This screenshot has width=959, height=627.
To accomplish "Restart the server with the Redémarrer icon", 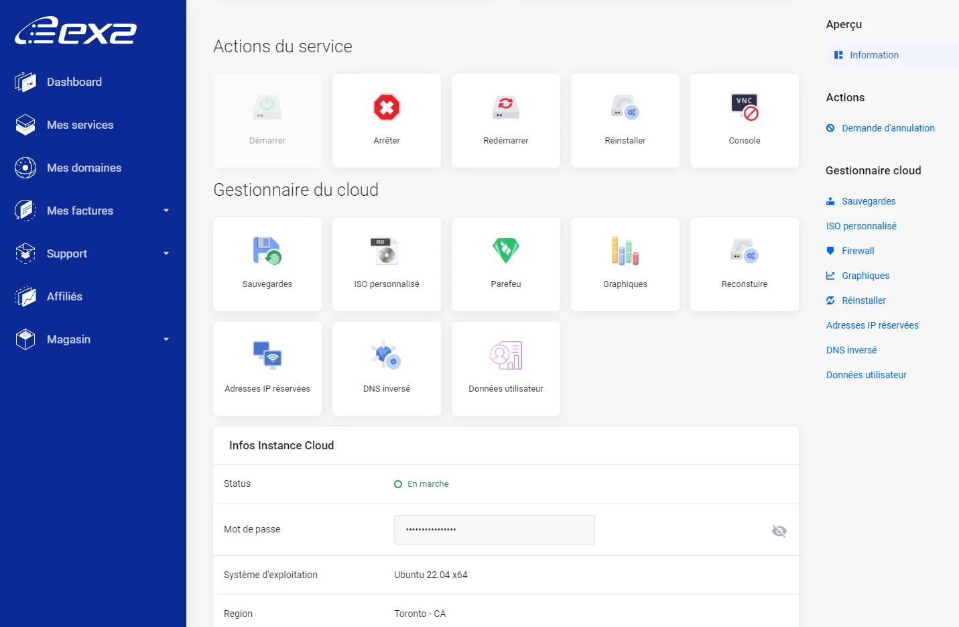I will pyautogui.click(x=505, y=107).
